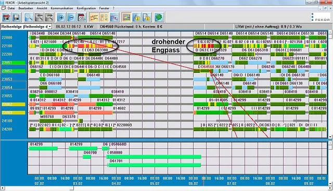Click the save floppy disk icon
Screen dimensions: 333x191
(17, 17)
